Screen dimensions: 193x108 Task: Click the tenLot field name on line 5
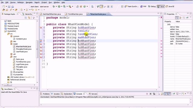pyautogui.click(x=83, y=31)
